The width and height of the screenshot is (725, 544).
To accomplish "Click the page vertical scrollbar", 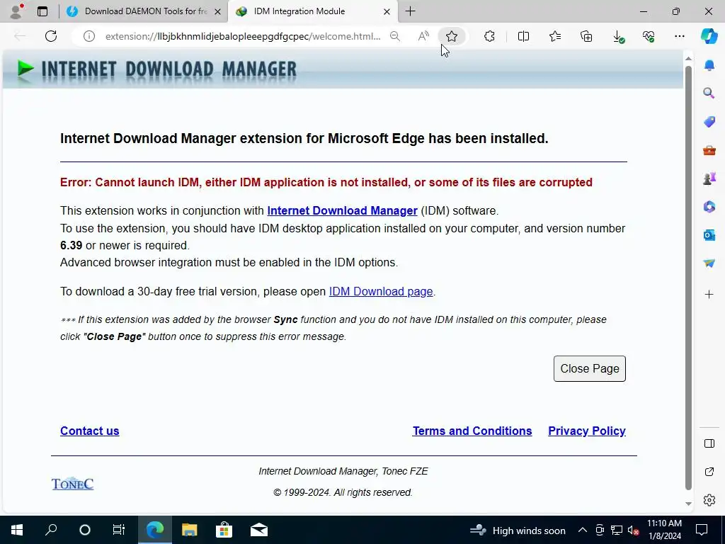I will pos(688,278).
